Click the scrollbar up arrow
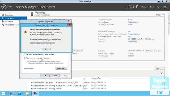Screen dimensions: 170x96 point(169,12)
